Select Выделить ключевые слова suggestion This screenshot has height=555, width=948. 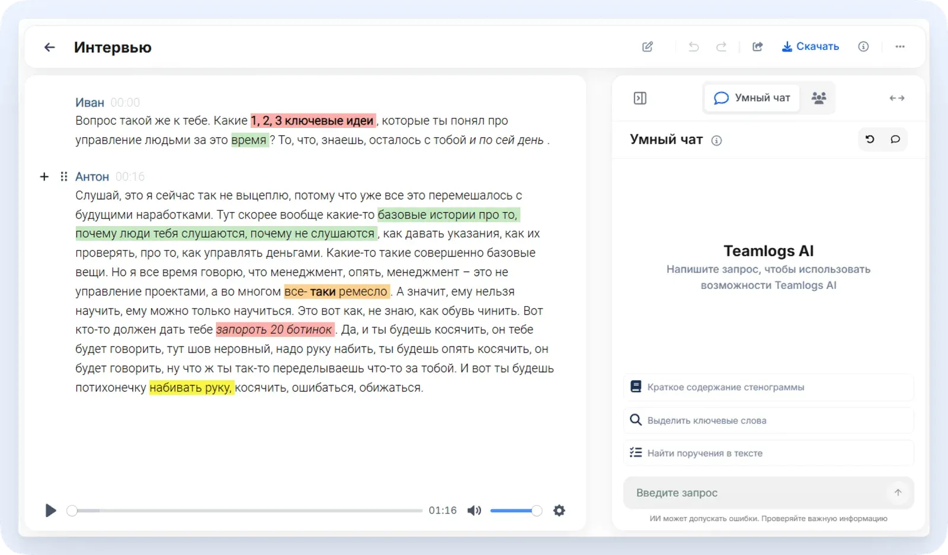[x=768, y=421]
